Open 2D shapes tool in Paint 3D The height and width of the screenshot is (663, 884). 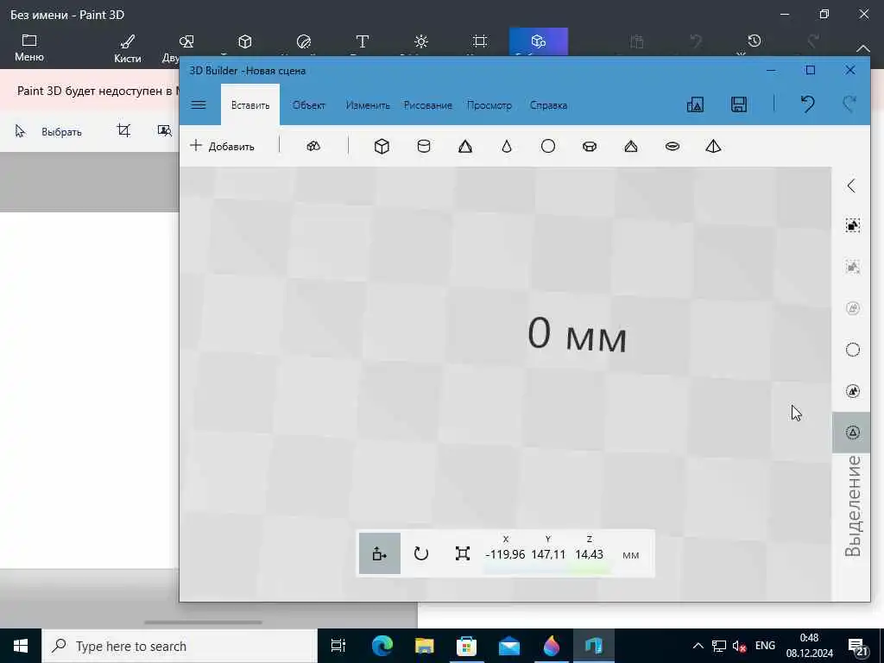(x=186, y=42)
